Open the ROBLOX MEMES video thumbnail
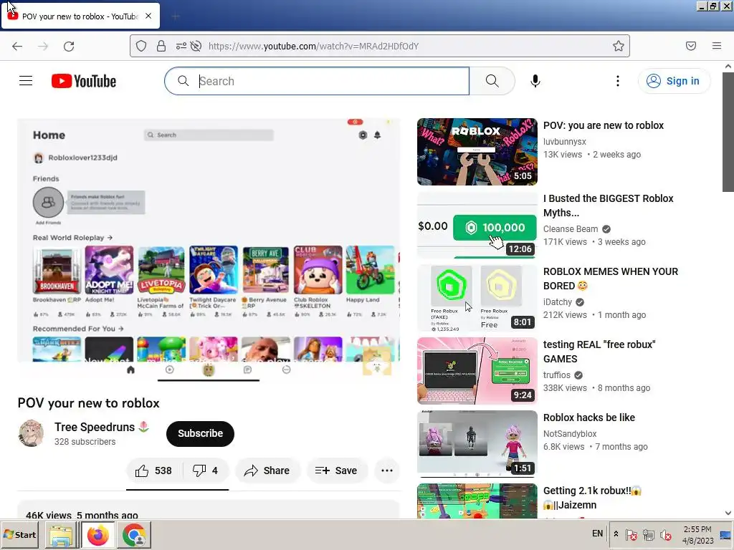This screenshot has height=550, width=734. click(x=477, y=299)
